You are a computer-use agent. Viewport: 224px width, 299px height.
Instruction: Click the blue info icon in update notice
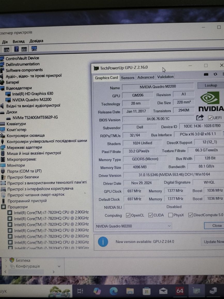[103, 242]
